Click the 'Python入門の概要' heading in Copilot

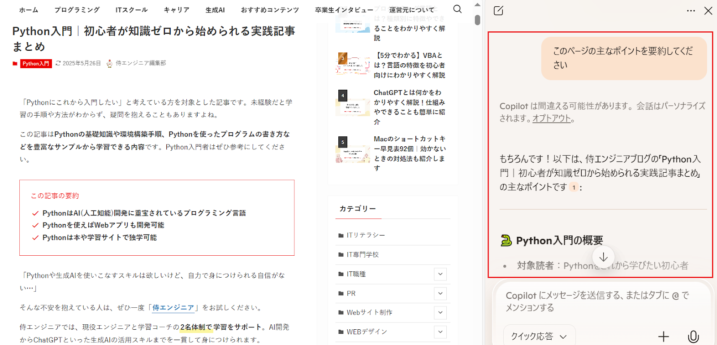click(559, 240)
